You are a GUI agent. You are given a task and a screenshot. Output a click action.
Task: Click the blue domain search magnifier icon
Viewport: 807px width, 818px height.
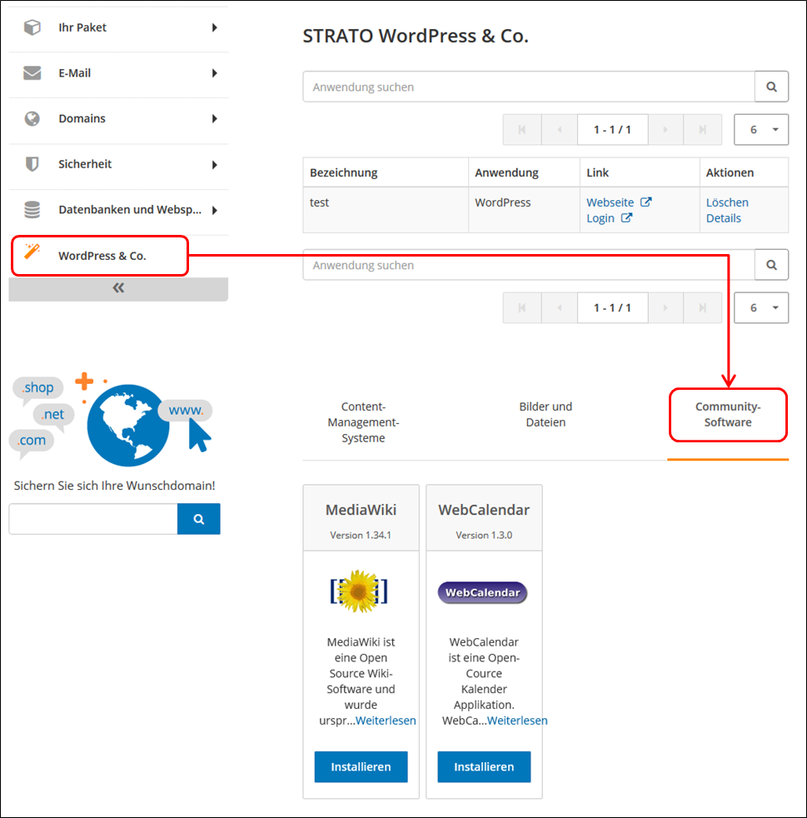click(x=198, y=518)
